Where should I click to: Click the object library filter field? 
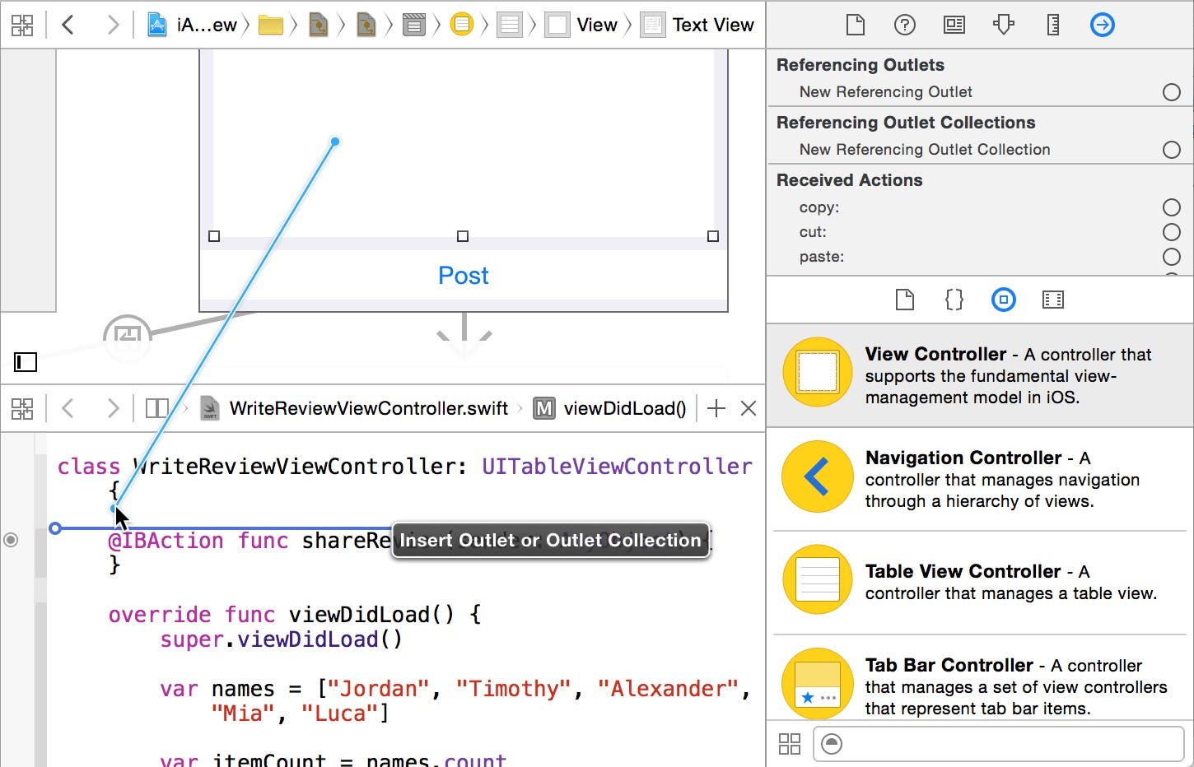[998, 744]
